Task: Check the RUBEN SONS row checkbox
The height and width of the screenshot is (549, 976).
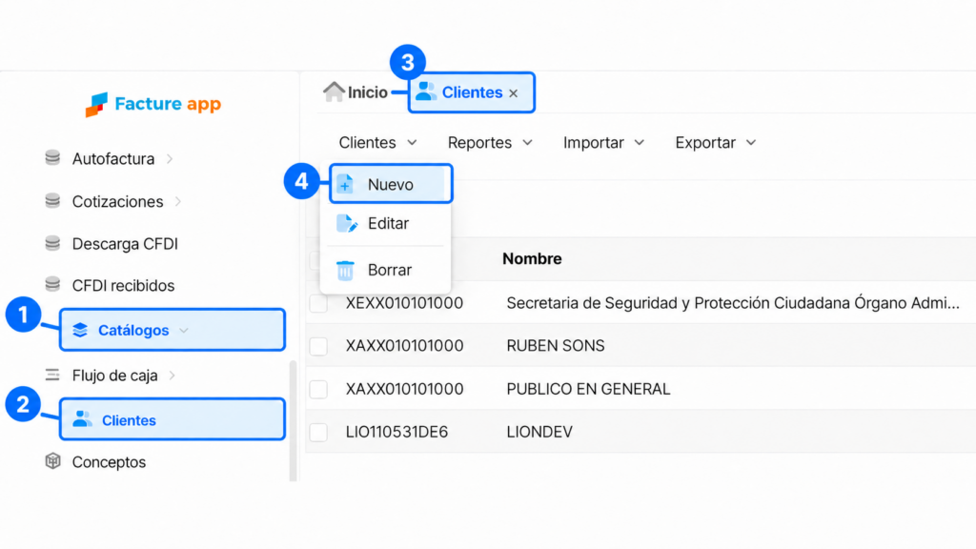Action: point(318,346)
